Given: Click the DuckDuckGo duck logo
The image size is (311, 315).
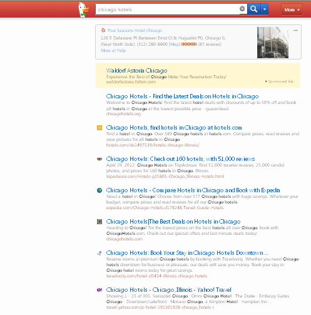Looking at the screenshot, I should point(83,9).
